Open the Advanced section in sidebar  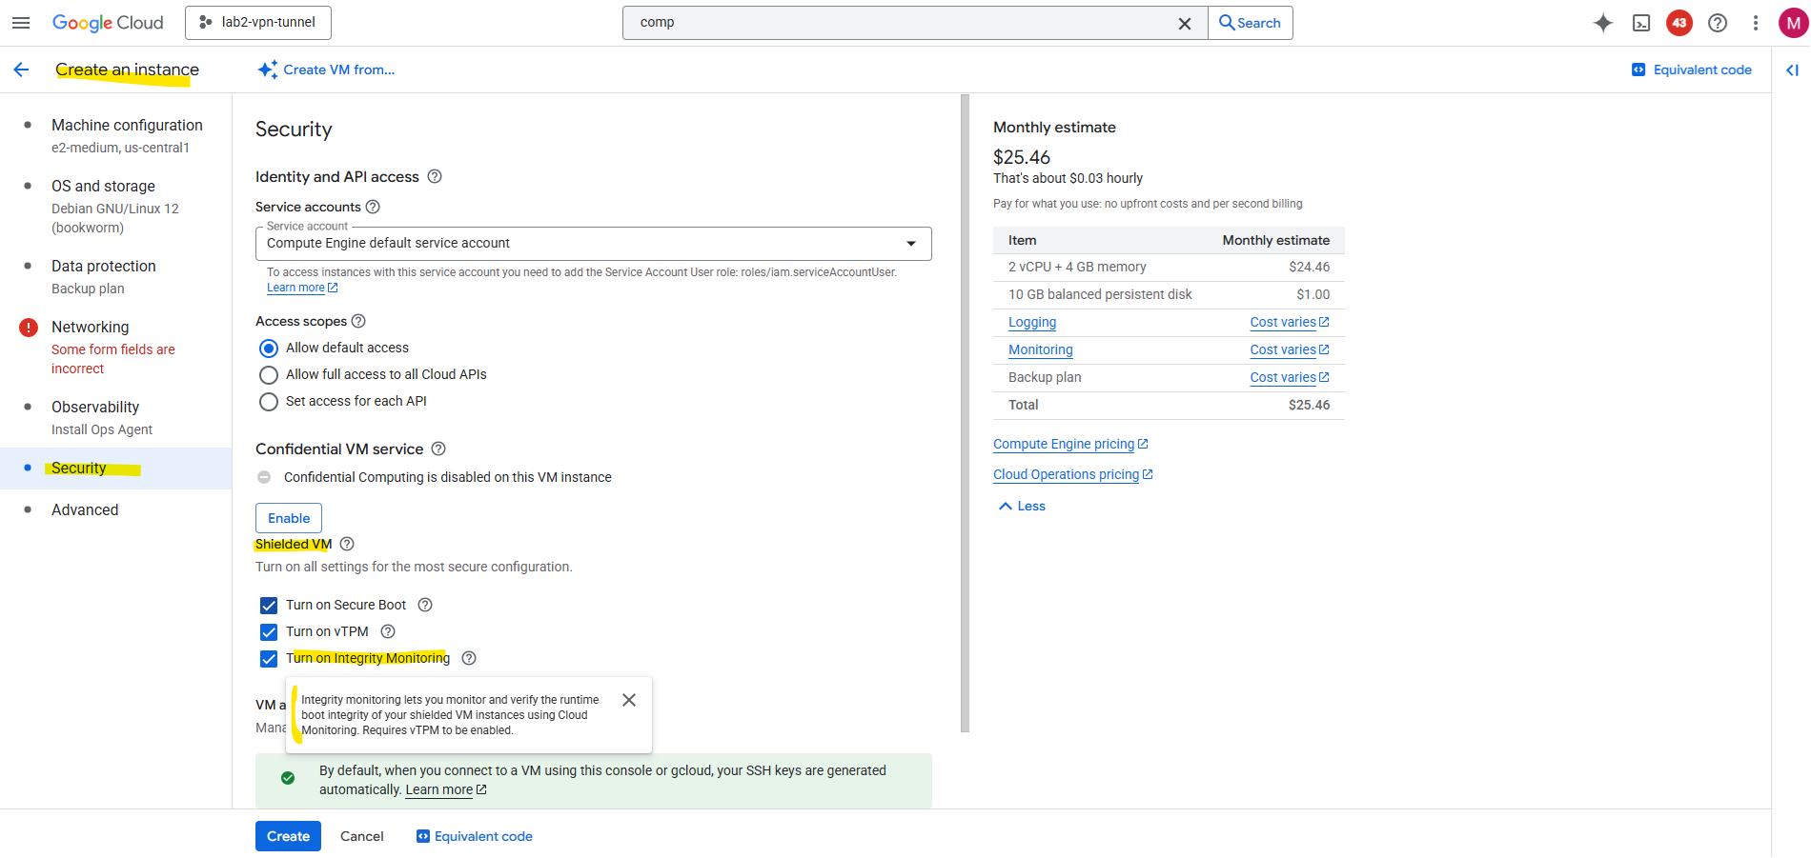(x=85, y=510)
